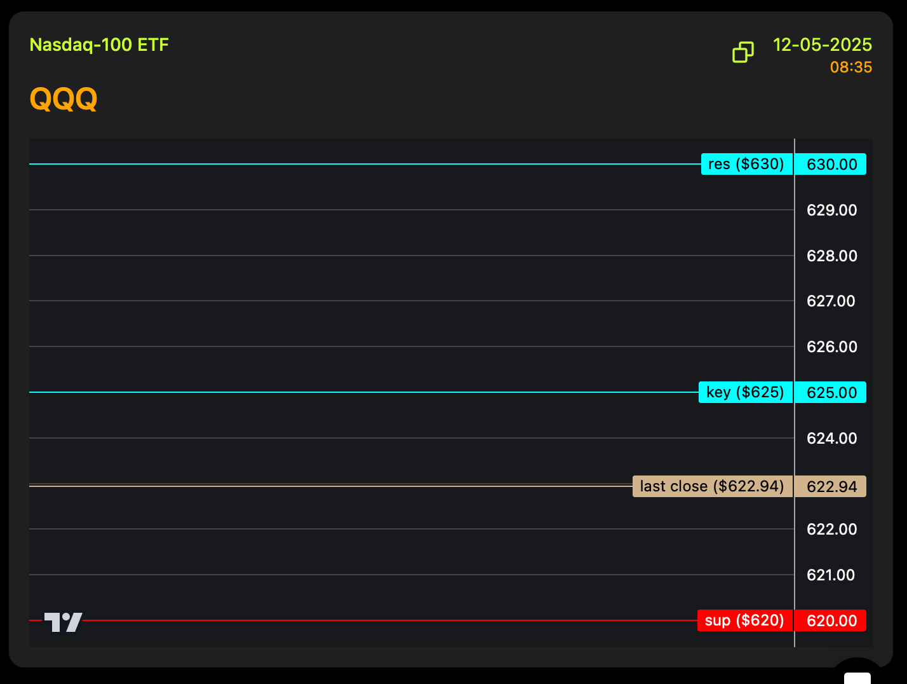Click the 627.00 price scale value
This screenshot has height=684, width=907.
831,301
